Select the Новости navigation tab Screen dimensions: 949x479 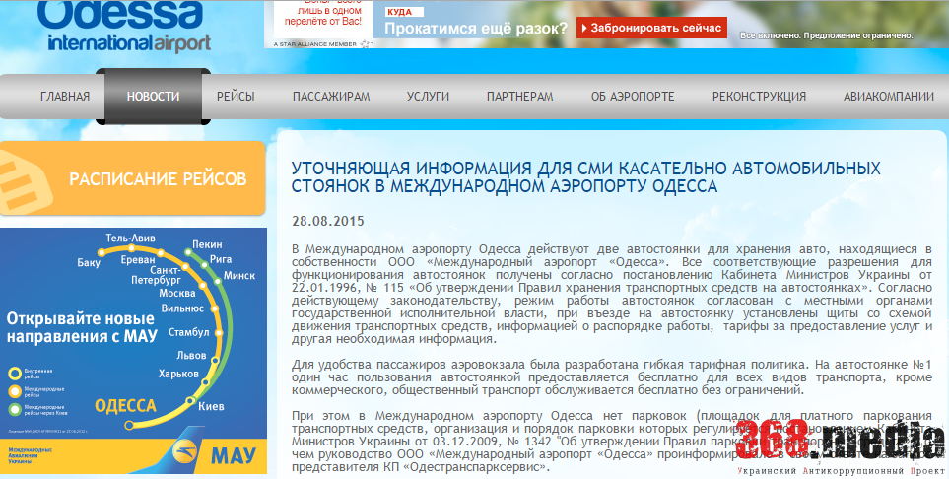154,97
